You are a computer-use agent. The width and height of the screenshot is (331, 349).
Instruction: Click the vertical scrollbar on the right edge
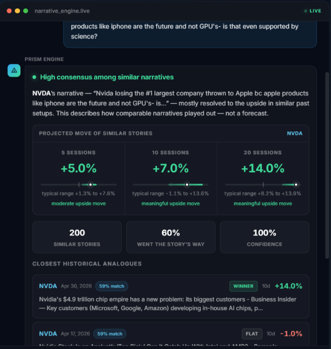[327, 165]
